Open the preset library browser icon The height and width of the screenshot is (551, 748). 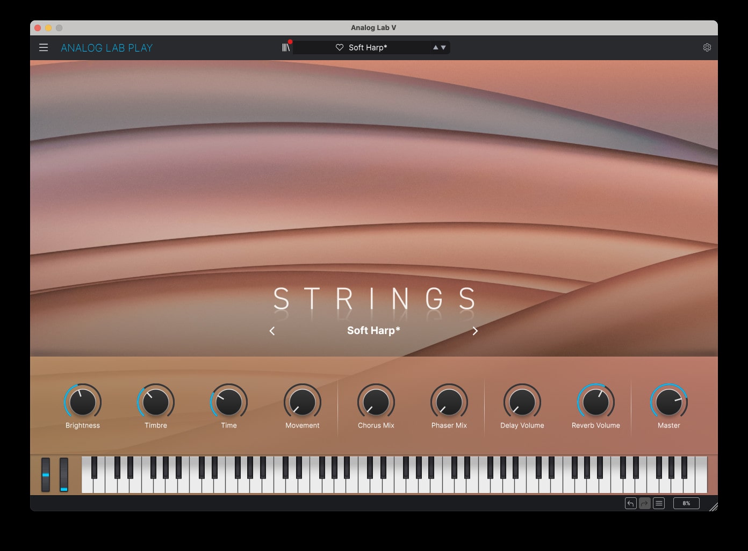pyautogui.click(x=286, y=48)
